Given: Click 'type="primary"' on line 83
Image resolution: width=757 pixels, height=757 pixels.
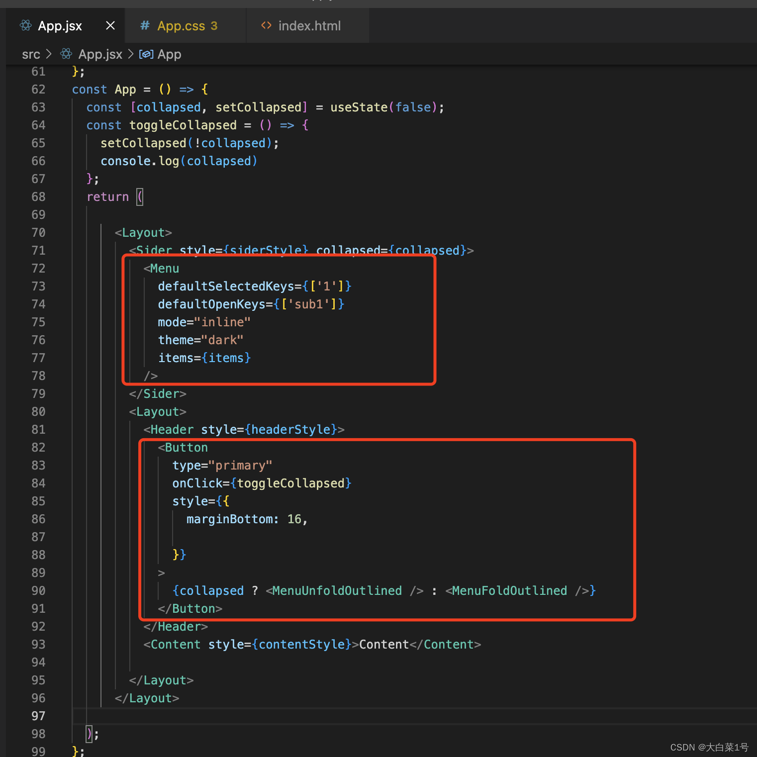Looking at the screenshot, I should pos(222,466).
